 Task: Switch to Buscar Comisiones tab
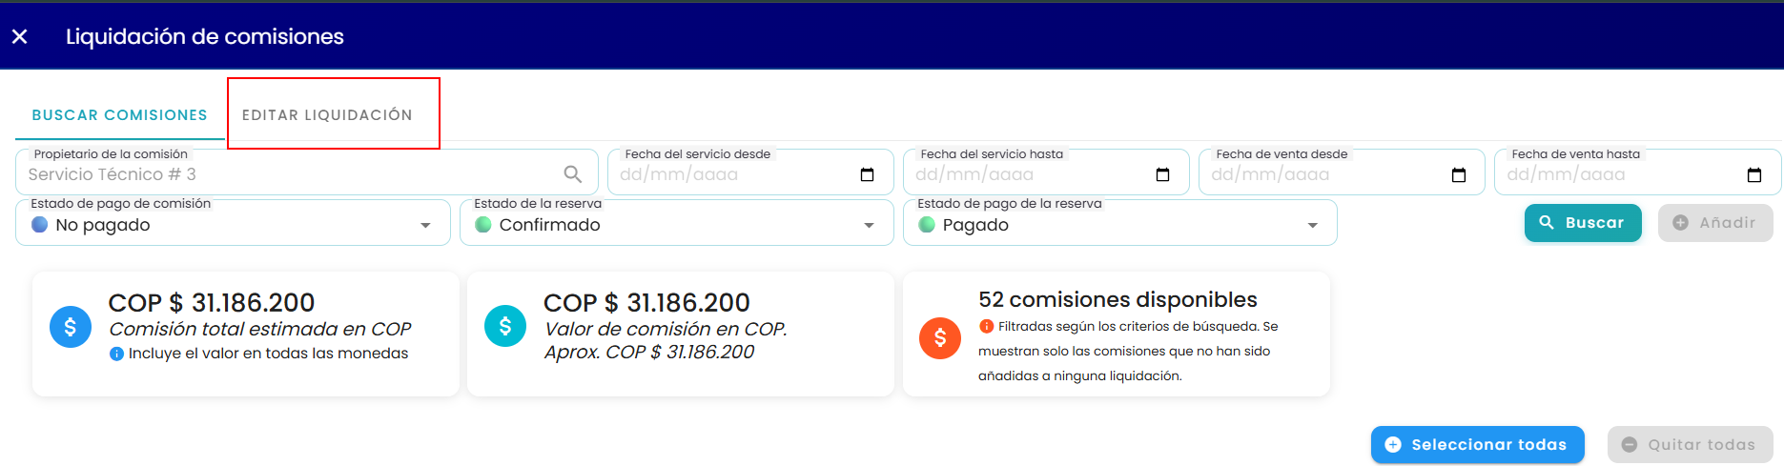point(120,115)
